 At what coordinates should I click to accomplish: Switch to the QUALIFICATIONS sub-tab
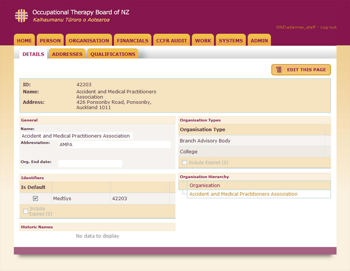coord(112,54)
